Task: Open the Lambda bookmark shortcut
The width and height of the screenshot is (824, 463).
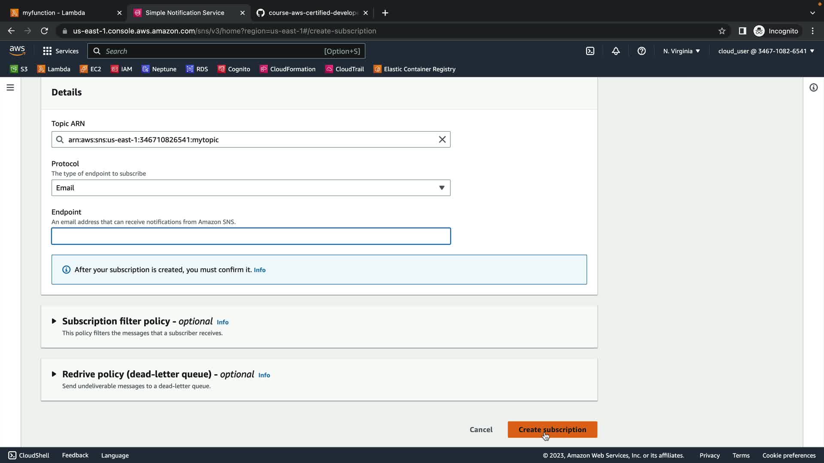Action: [x=54, y=69]
